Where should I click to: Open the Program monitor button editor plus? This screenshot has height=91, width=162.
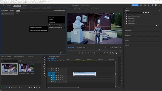121,53
